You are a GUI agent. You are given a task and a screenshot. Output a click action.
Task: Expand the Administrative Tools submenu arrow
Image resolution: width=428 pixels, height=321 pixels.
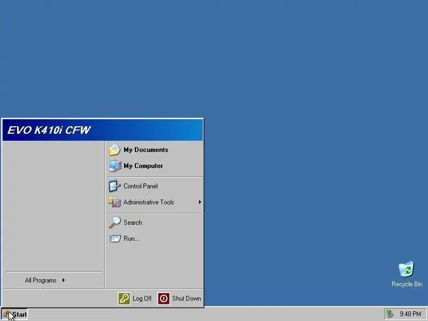click(x=200, y=202)
